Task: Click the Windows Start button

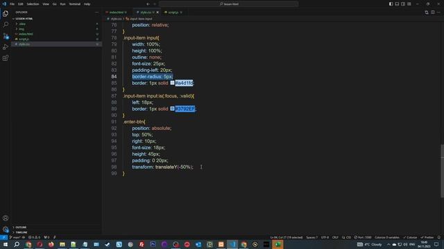Action: coord(6,244)
